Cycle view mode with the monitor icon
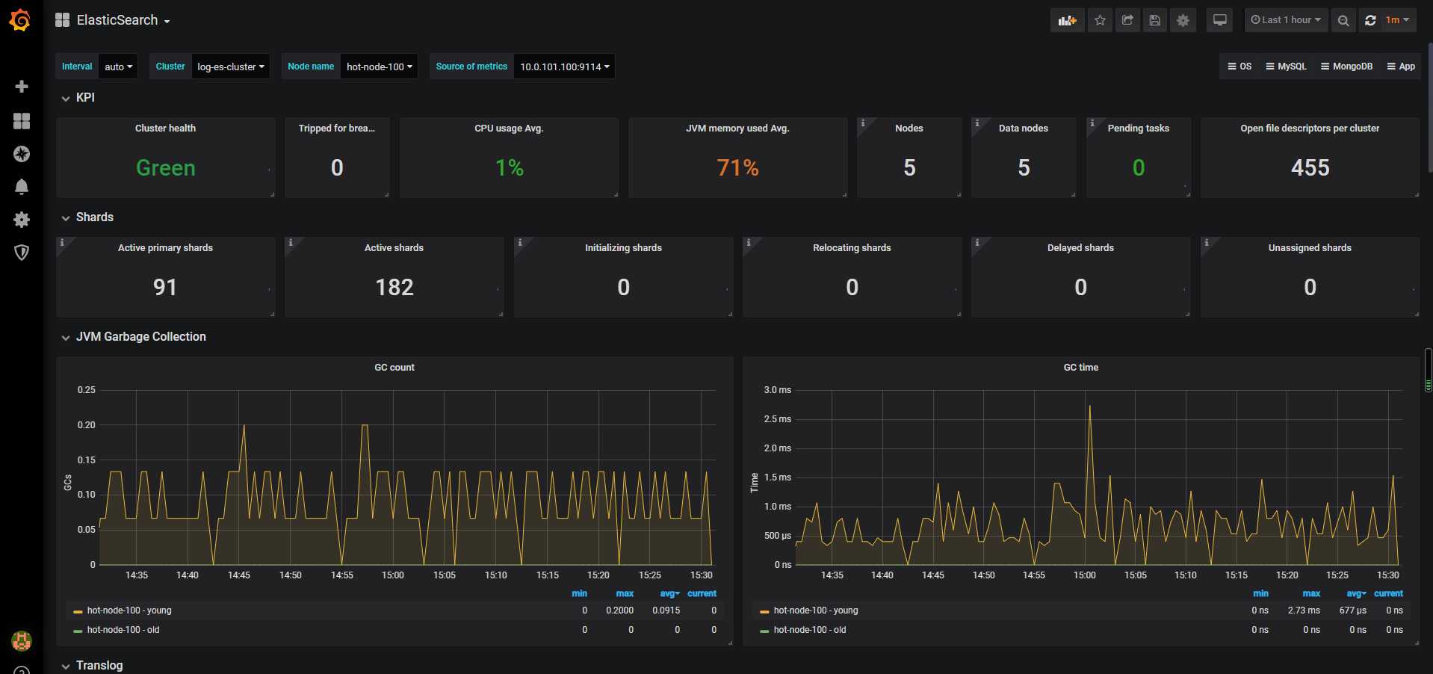The image size is (1433, 674). tap(1219, 20)
